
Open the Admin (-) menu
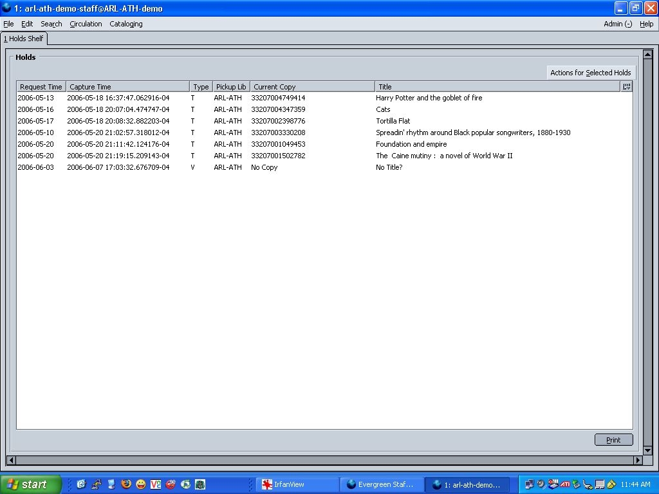pyautogui.click(x=617, y=24)
